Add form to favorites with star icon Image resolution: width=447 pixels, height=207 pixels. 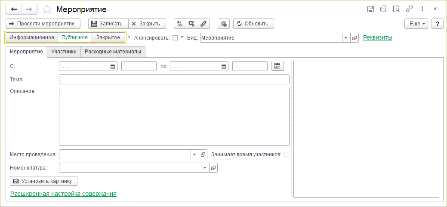click(47, 9)
